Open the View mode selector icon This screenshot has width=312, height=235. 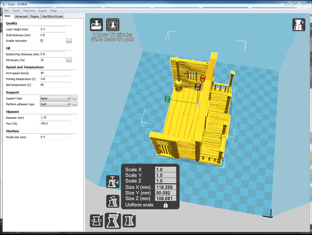(x=299, y=24)
